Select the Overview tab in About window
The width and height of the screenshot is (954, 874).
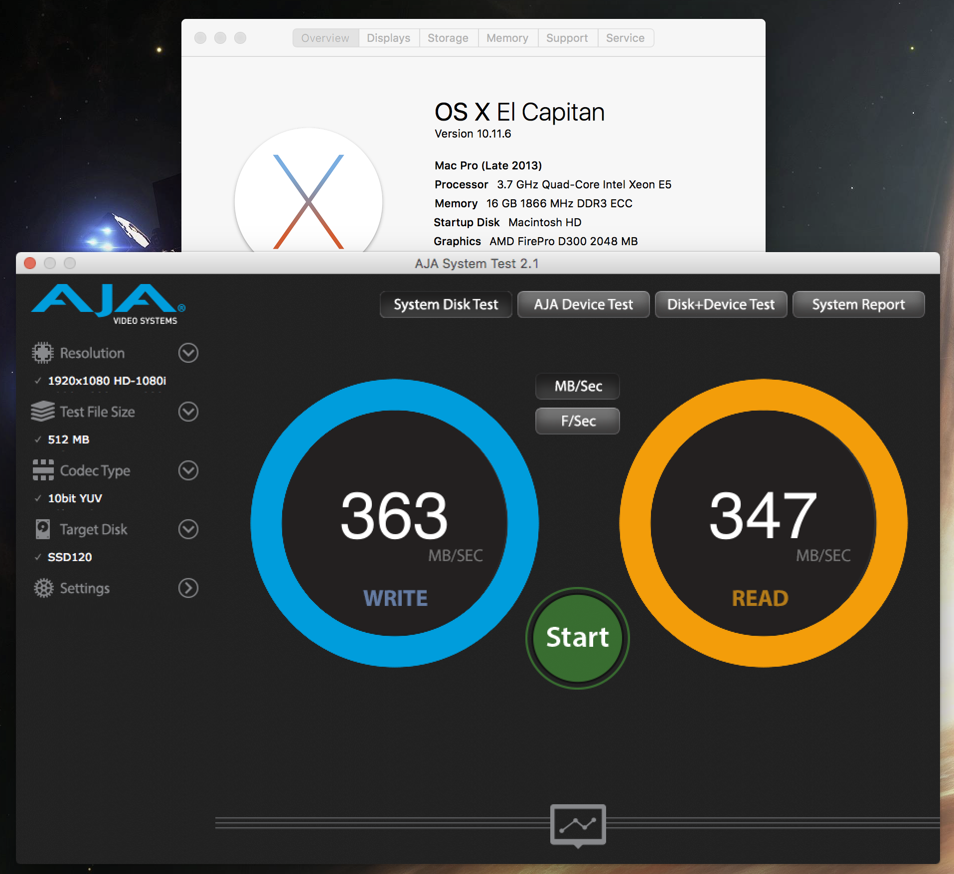click(x=325, y=38)
